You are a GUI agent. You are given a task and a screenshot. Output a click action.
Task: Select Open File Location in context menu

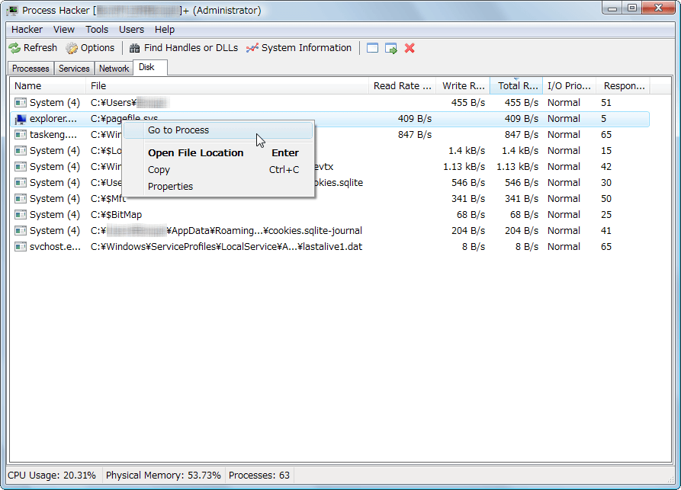(218, 153)
